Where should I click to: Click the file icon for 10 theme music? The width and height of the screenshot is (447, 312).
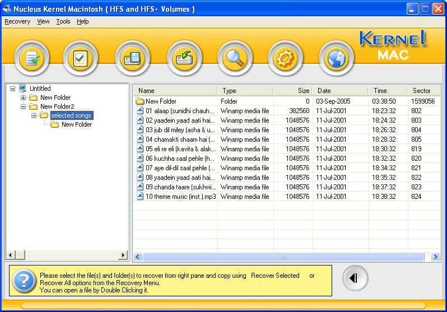[x=140, y=197]
